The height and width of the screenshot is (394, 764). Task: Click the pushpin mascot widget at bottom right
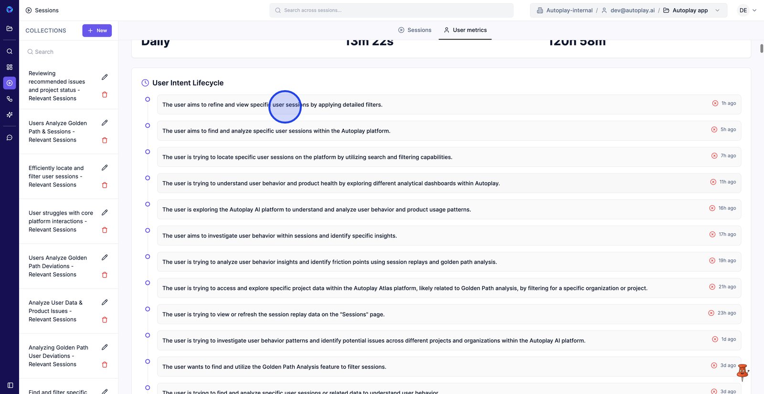click(742, 372)
